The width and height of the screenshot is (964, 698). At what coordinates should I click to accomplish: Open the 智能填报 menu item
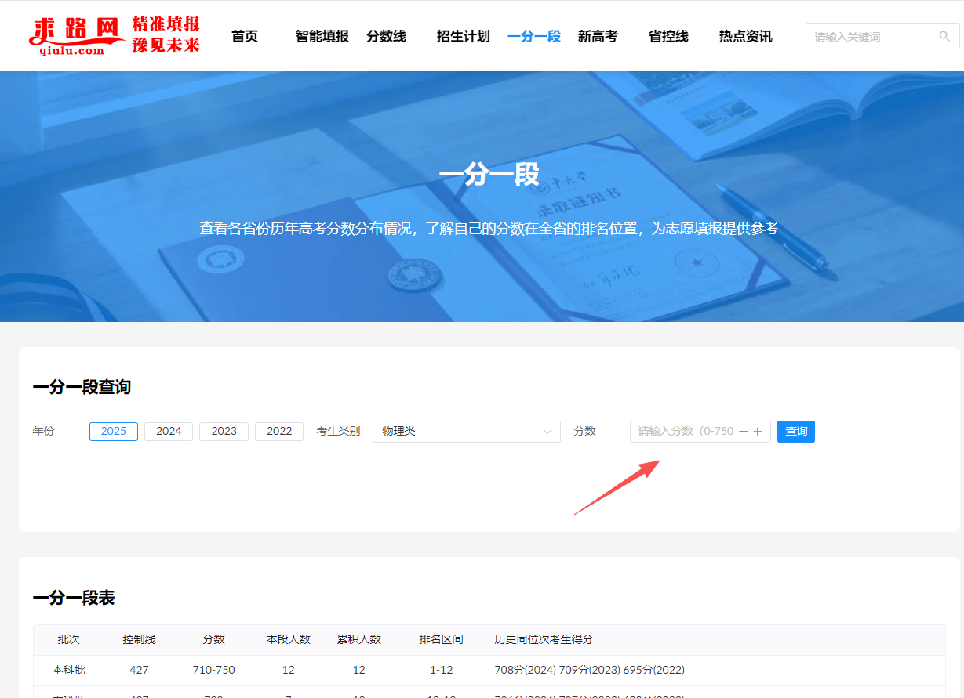click(x=322, y=35)
